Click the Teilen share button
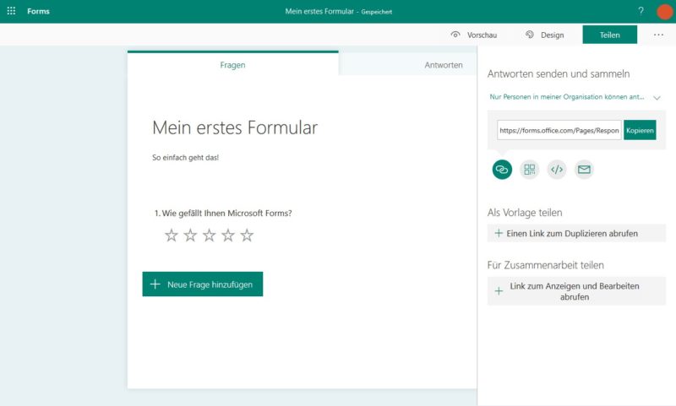 point(609,35)
